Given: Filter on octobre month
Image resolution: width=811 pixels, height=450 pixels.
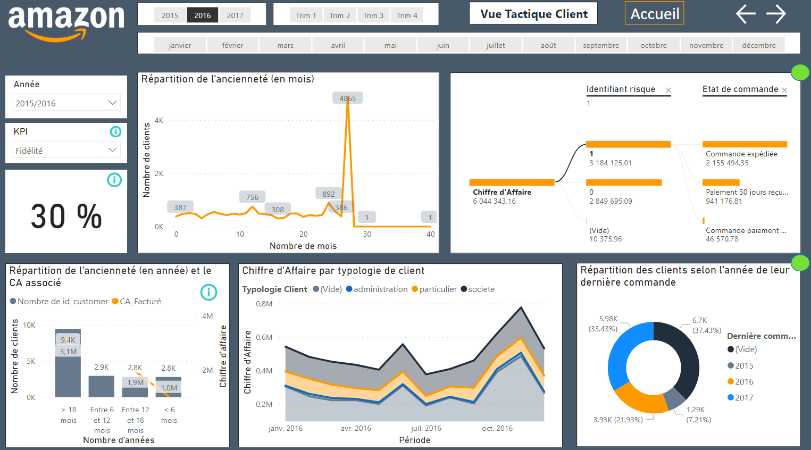Looking at the screenshot, I should 654,45.
